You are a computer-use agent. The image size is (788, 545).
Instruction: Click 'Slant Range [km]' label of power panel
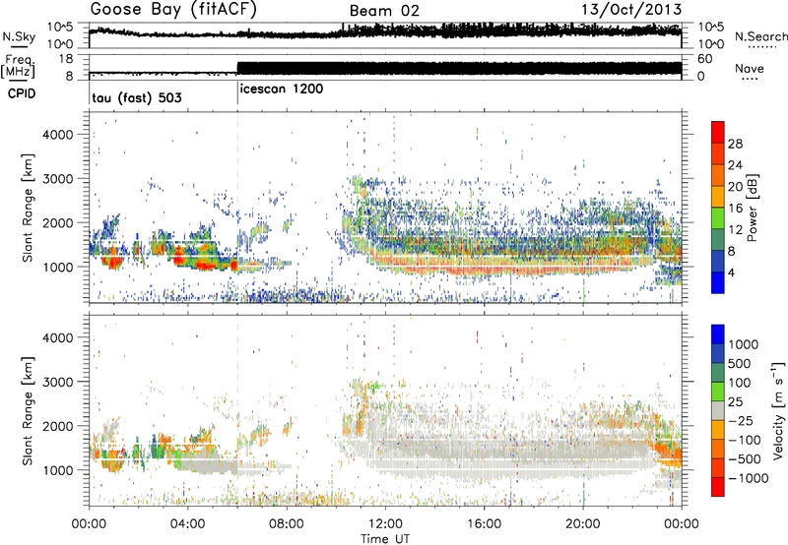tap(28, 208)
